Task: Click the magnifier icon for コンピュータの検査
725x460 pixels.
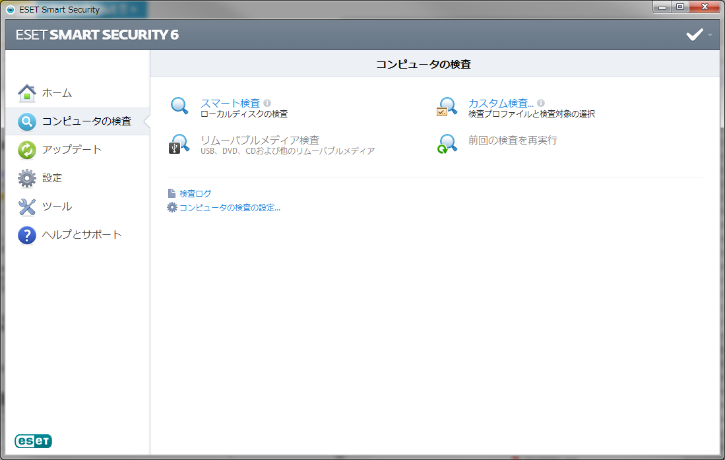Action: click(27, 121)
